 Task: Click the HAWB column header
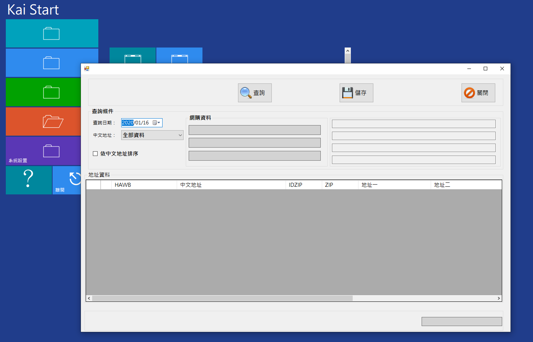tap(144, 185)
